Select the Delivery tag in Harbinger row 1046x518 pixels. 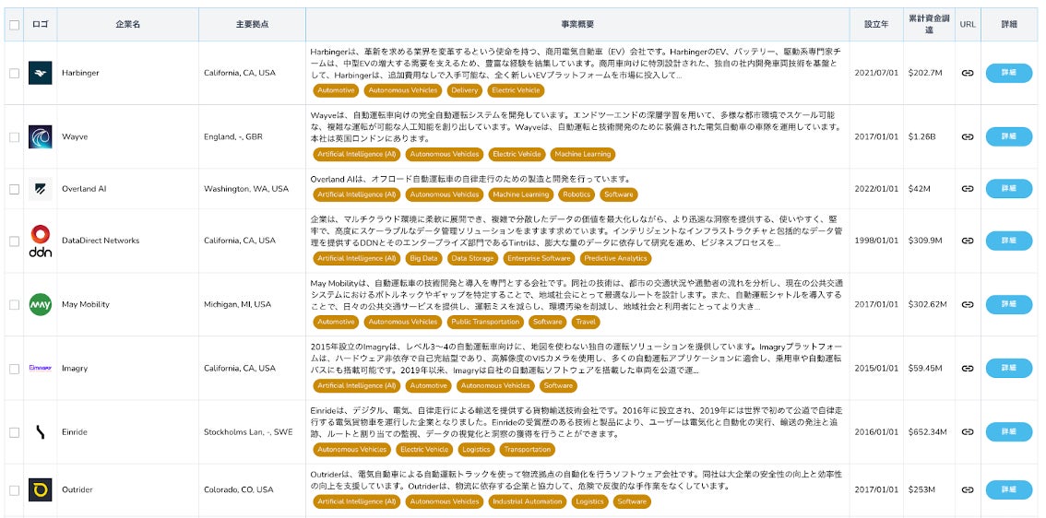click(464, 90)
